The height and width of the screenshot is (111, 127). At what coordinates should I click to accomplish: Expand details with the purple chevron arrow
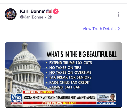pos(119,29)
